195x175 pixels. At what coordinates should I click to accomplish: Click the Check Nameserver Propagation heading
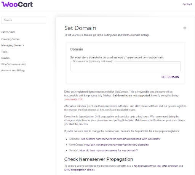tap(99, 159)
